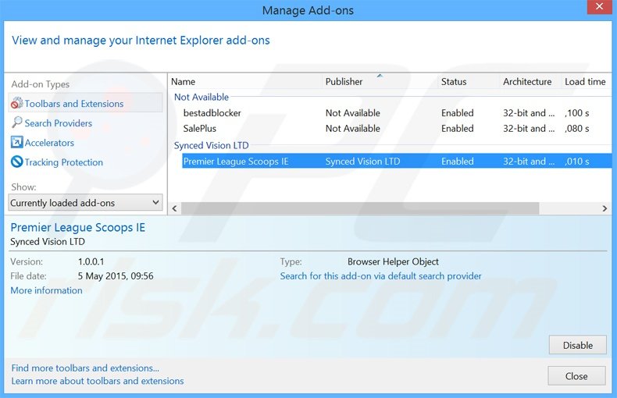Click the Search Providers magnifier icon

[x=16, y=123]
